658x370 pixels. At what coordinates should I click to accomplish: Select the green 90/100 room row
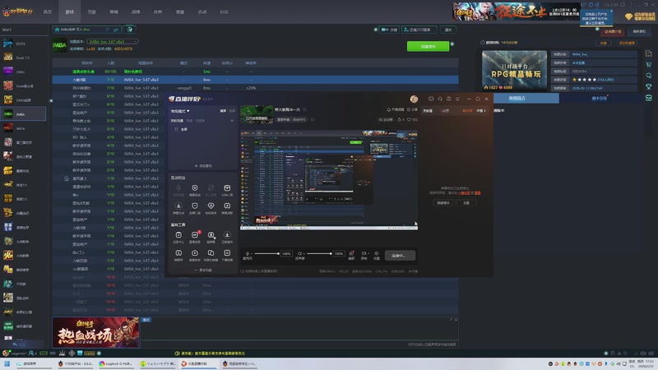(x=255, y=72)
